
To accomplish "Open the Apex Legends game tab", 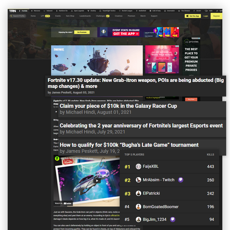I will 77,11.
